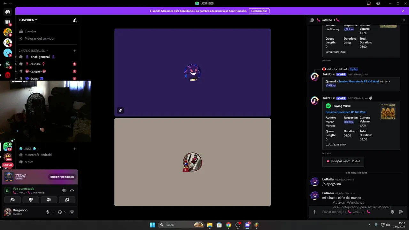Add channel to CHATS GENERALES category
This screenshot has width=409, height=230.
click(74, 50)
